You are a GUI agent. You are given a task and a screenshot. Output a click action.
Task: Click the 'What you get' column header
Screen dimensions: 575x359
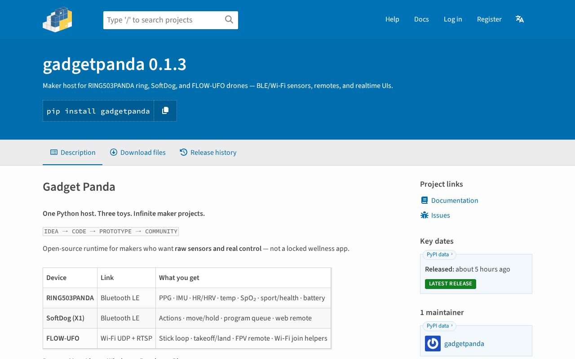[243, 277]
